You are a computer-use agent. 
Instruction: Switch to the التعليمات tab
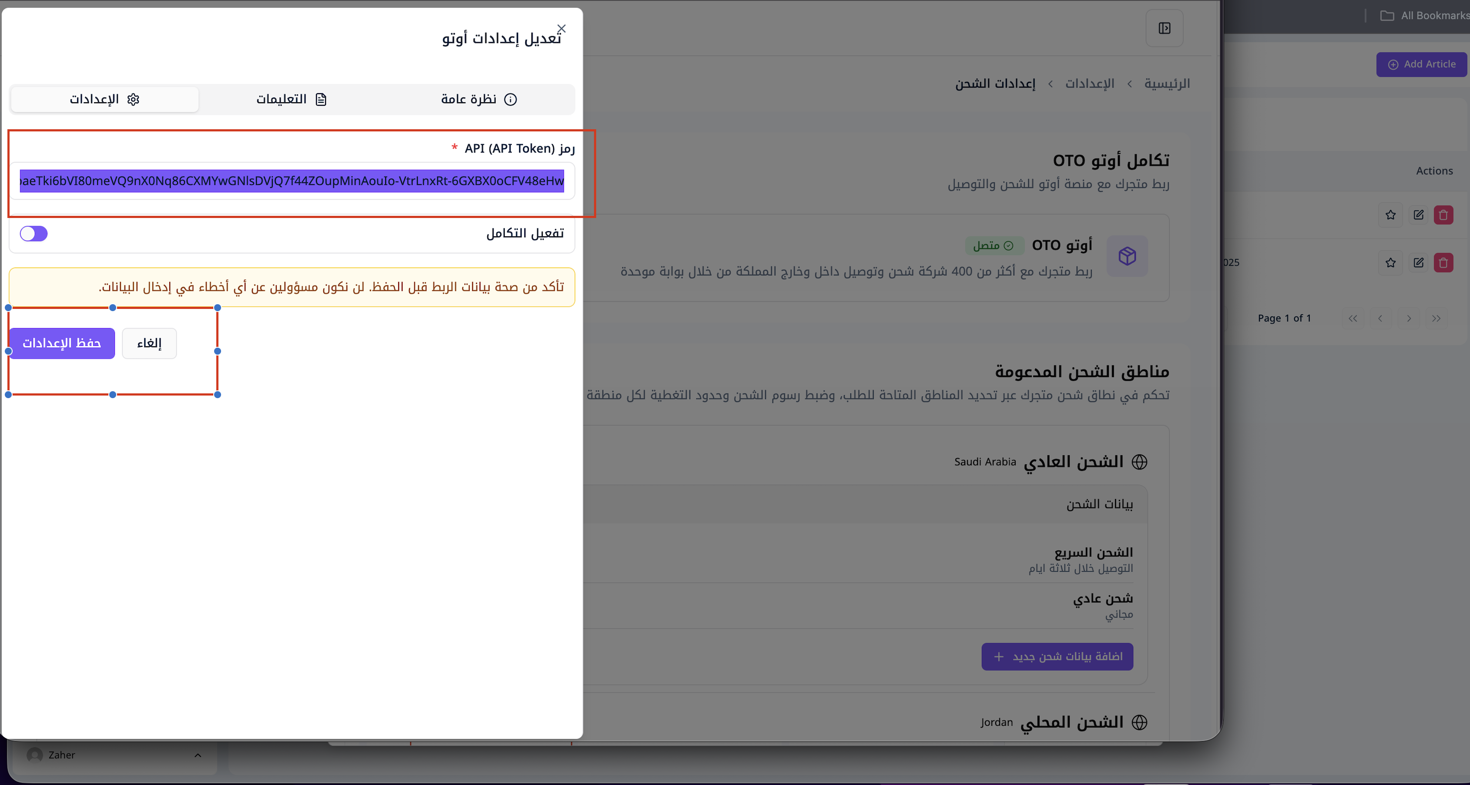(x=291, y=99)
